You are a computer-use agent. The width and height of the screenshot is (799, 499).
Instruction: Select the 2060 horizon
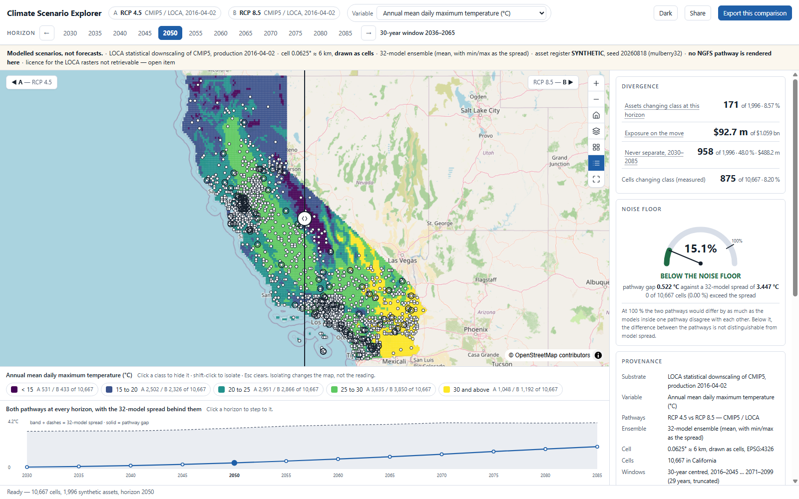pos(221,33)
